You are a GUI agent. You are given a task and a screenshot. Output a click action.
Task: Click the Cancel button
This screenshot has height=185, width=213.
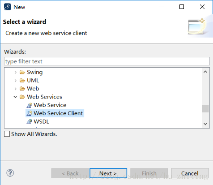coord(190,173)
